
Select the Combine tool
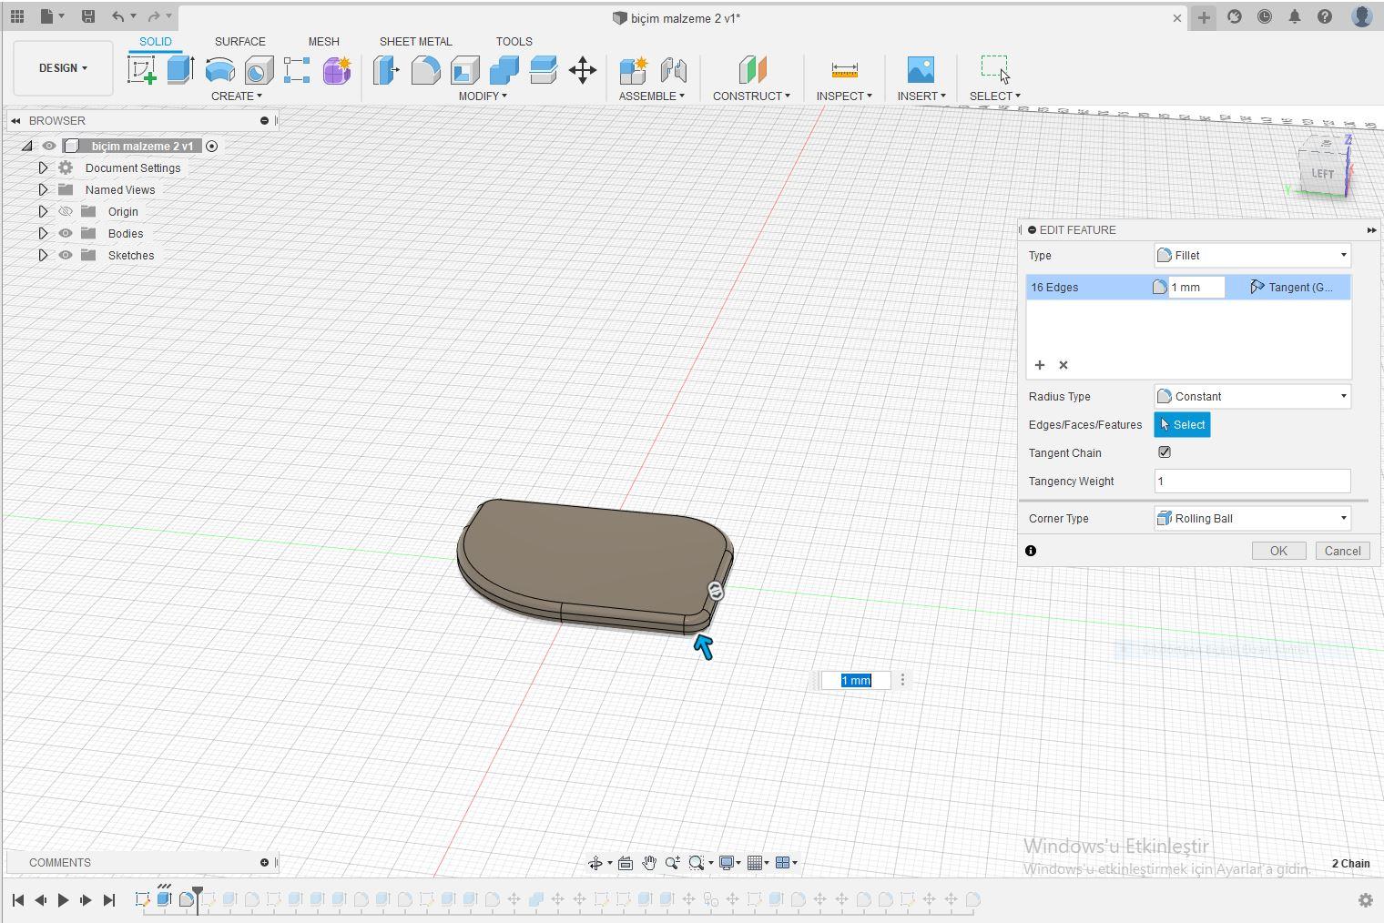click(504, 70)
